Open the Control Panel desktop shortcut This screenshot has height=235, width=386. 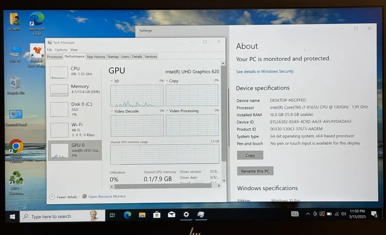(16, 114)
